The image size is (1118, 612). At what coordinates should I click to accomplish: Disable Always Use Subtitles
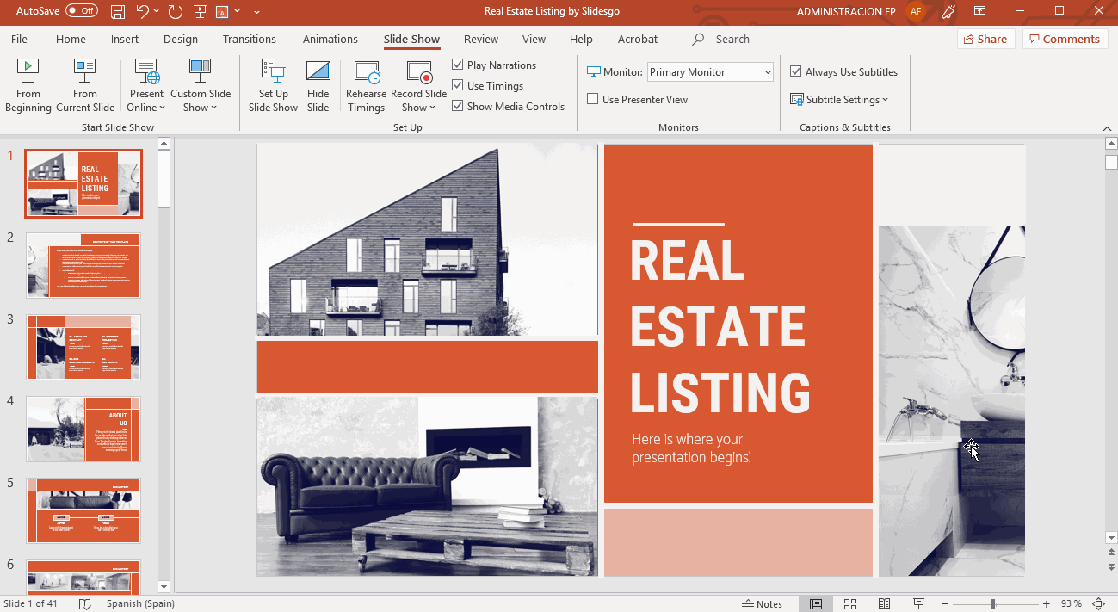click(x=796, y=72)
